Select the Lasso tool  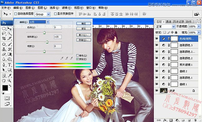4,33
